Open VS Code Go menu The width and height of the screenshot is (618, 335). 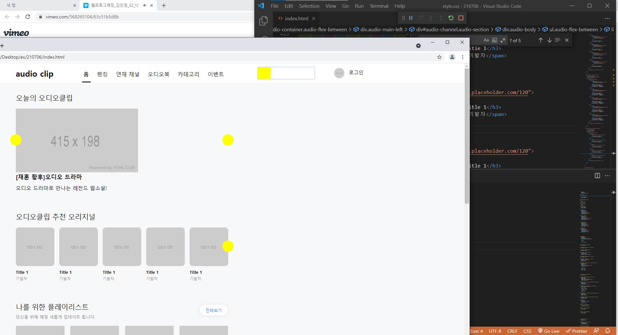point(345,6)
